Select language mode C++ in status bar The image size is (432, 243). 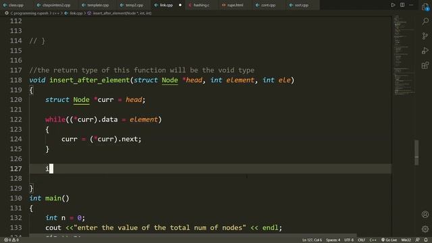pyautogui.click(x=373, y=240)
